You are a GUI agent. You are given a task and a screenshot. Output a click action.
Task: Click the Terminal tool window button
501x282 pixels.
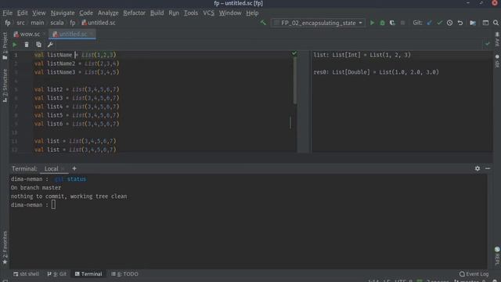[x=88, y=274]
